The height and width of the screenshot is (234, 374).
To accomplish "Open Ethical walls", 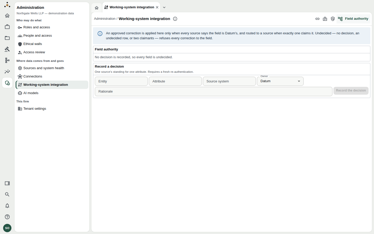I will (x=52, y=44).
